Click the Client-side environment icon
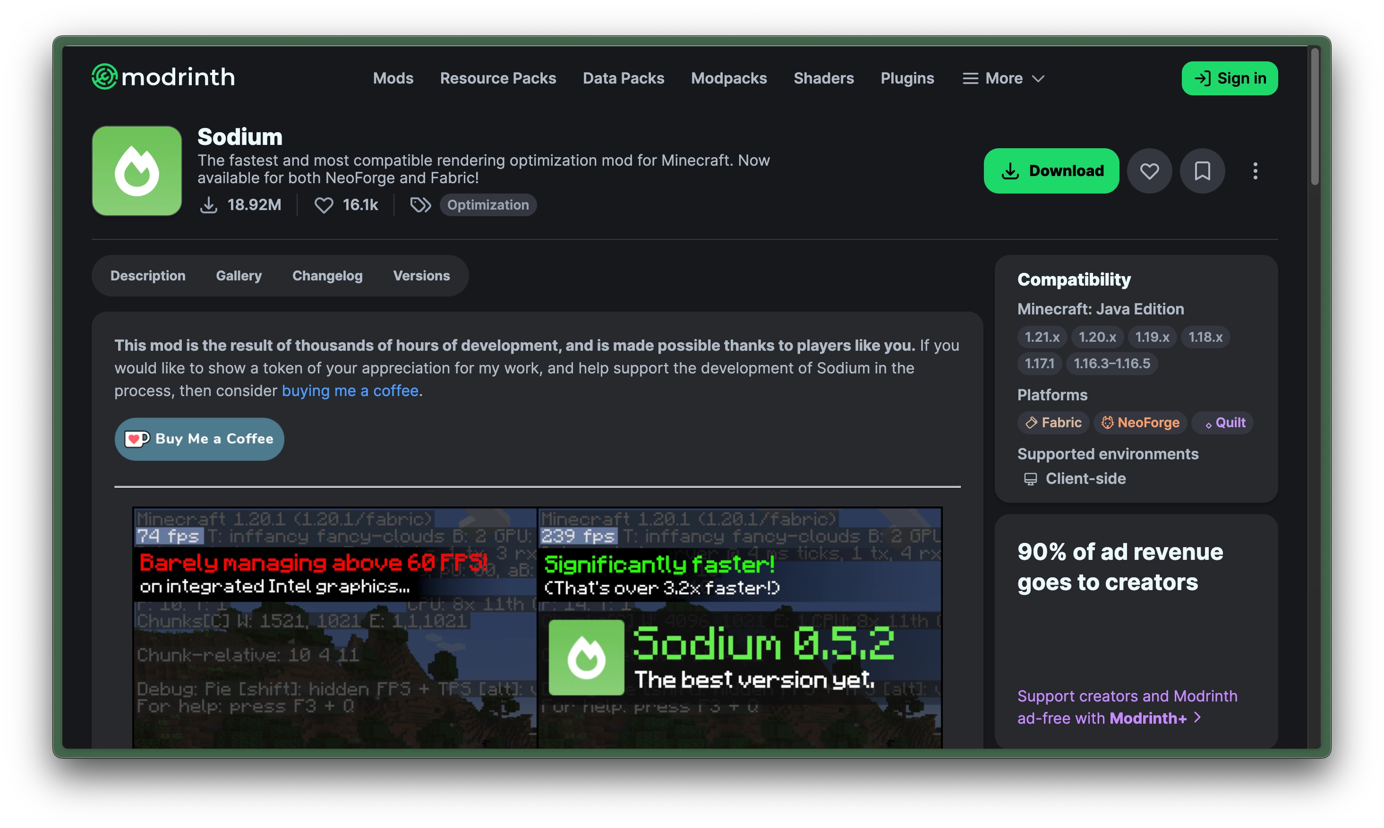This screenshot has width=1384, height=828. tap(1031, 478)
